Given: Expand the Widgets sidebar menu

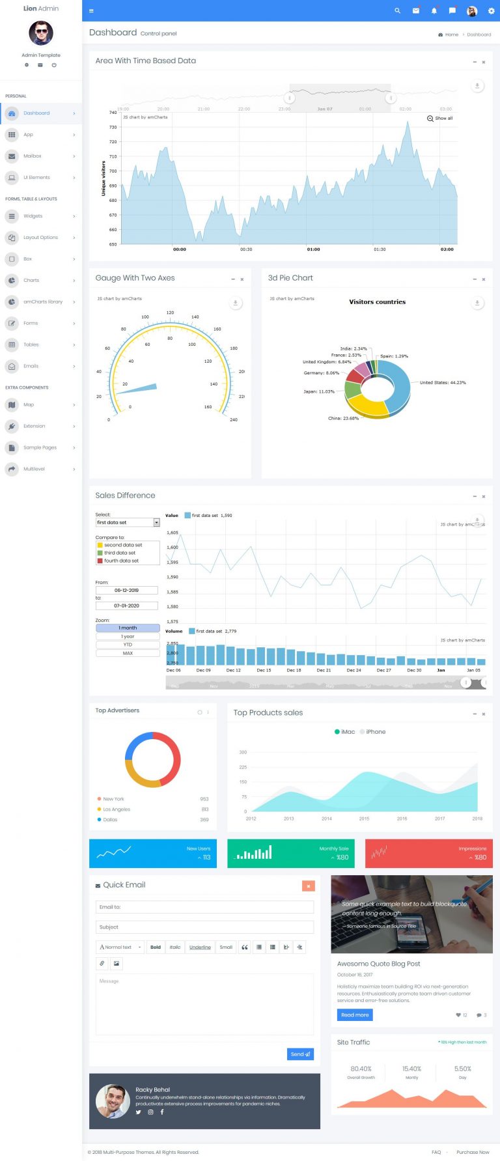Looking at the screenshot, I should point(41,216).
